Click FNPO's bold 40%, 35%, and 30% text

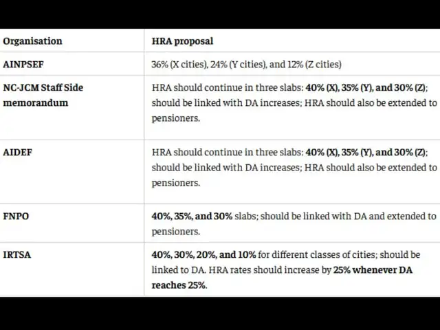click(192, 217)
